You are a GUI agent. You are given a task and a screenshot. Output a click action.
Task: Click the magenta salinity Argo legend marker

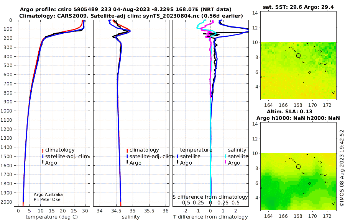(225, 162)
